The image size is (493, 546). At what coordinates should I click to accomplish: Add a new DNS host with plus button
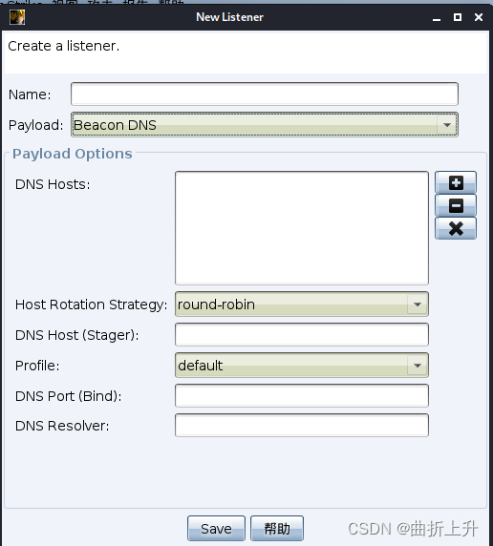pyautogui.click(x=456, y=182)
